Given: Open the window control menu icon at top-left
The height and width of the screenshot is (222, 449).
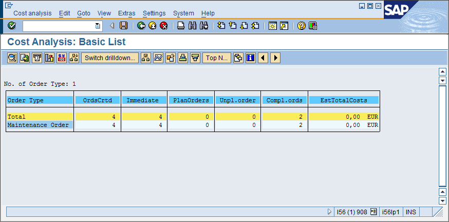Looking at the screenshot, I should (x=9, y=5).
